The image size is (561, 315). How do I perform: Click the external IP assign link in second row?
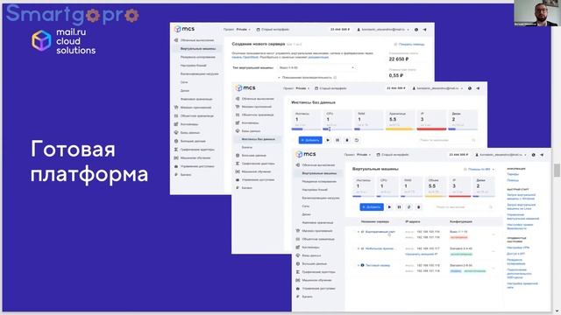pyautogui.click(x=421, y=254)
